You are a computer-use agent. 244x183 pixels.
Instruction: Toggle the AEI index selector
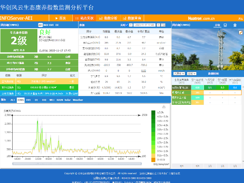tap(40, 25)
